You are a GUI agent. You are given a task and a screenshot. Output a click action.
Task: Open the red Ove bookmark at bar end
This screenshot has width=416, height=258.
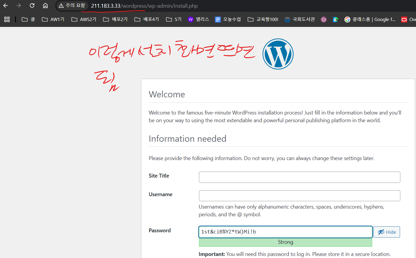(x=408, y=19)
